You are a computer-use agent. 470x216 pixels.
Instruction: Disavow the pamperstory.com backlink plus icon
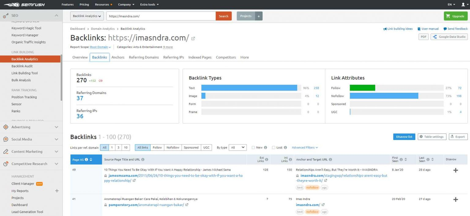point(456,200)
